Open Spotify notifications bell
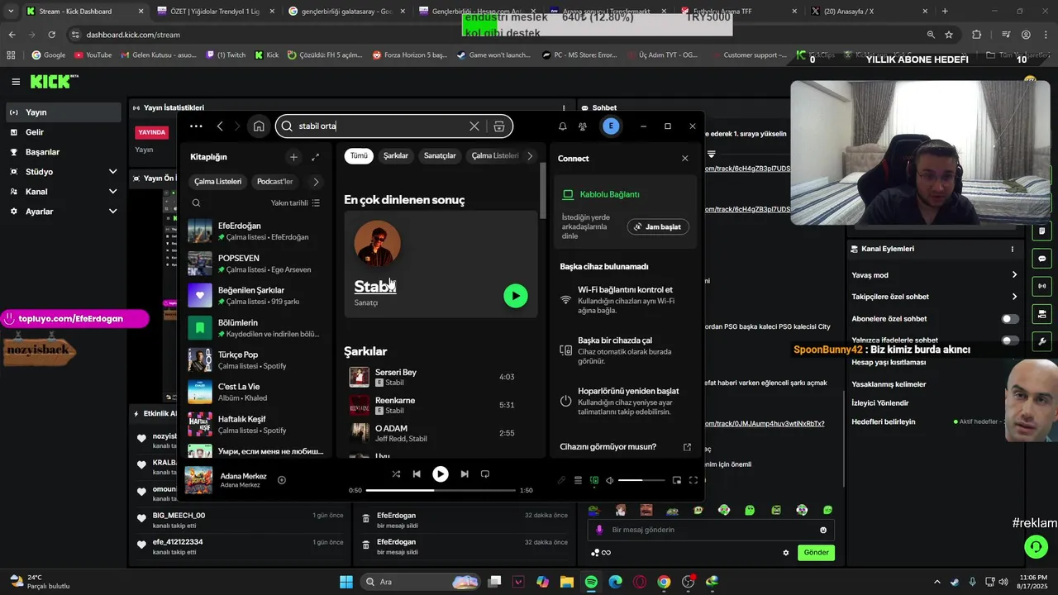Image resolution: width=1058 pixels, height=595 pixels. (x=563, y=126)
